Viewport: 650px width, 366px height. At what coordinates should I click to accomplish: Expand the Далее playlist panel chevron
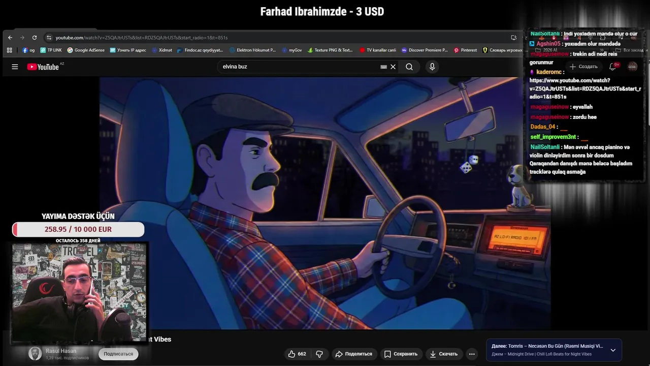[x=613, y=350]
